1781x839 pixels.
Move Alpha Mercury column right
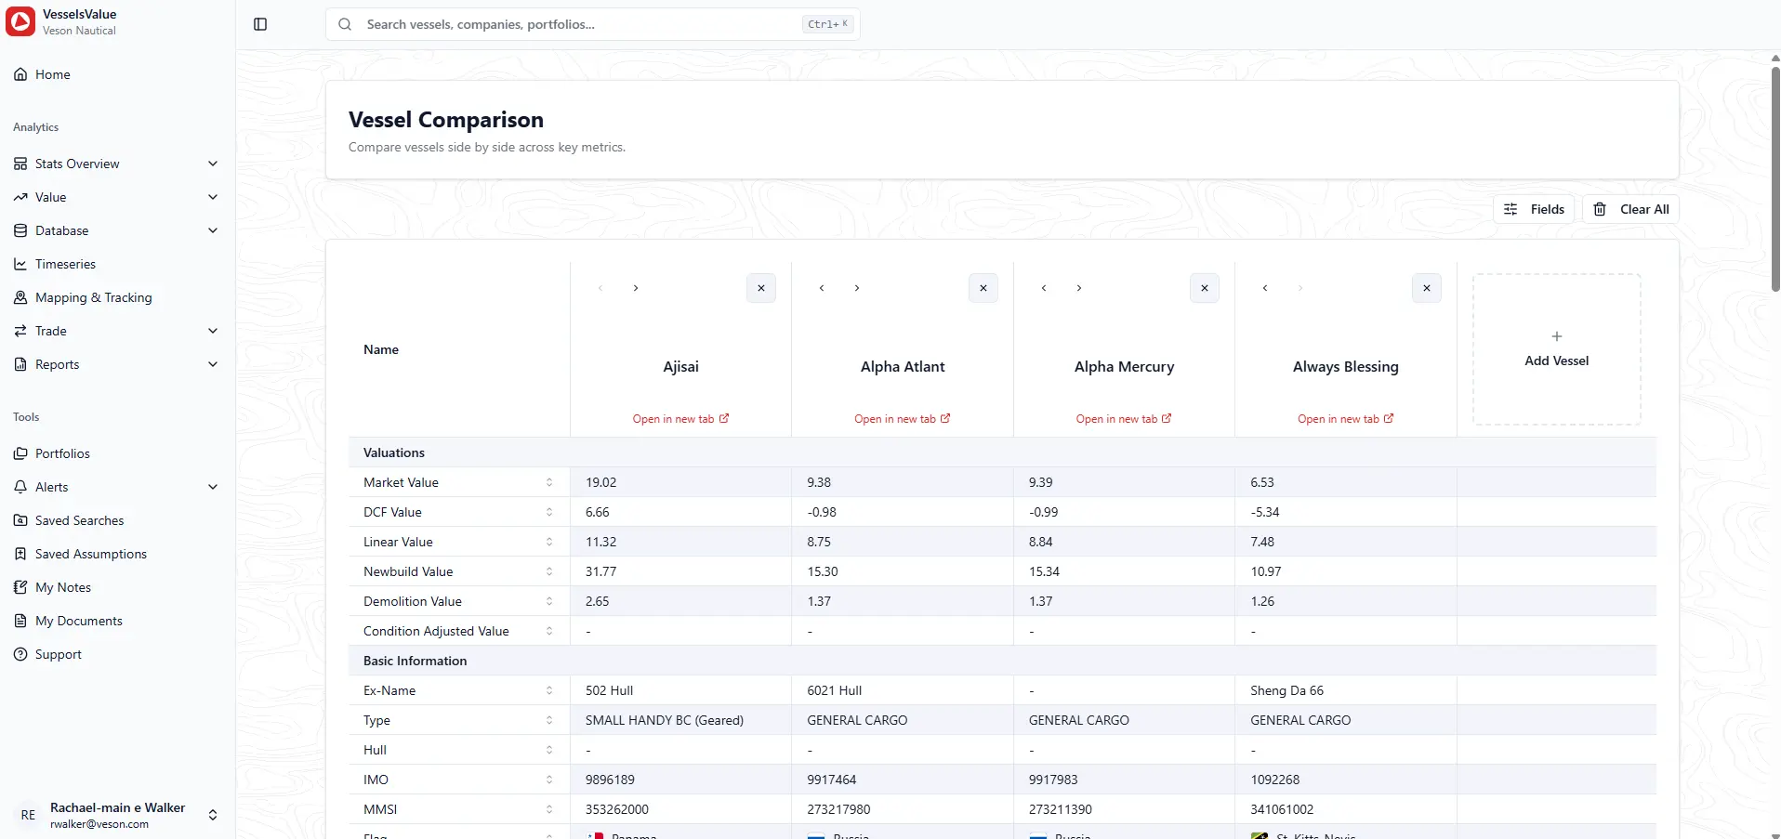coord(1079,288)
